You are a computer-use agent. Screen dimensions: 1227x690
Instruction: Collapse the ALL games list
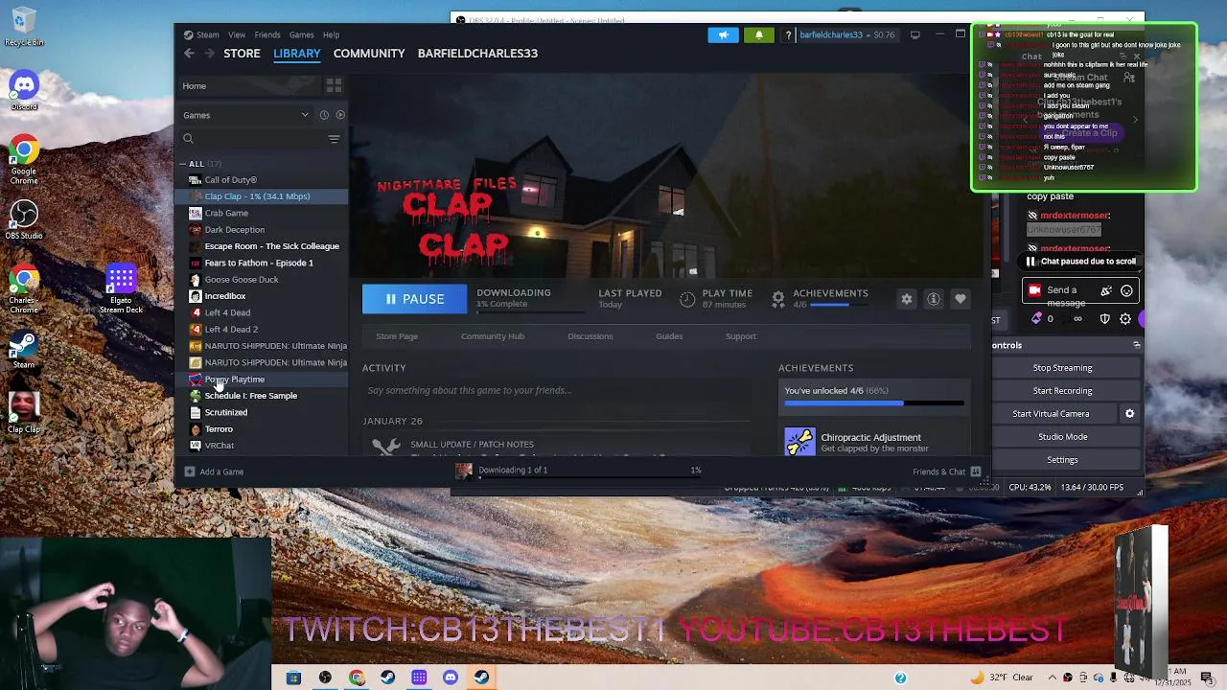182,164
